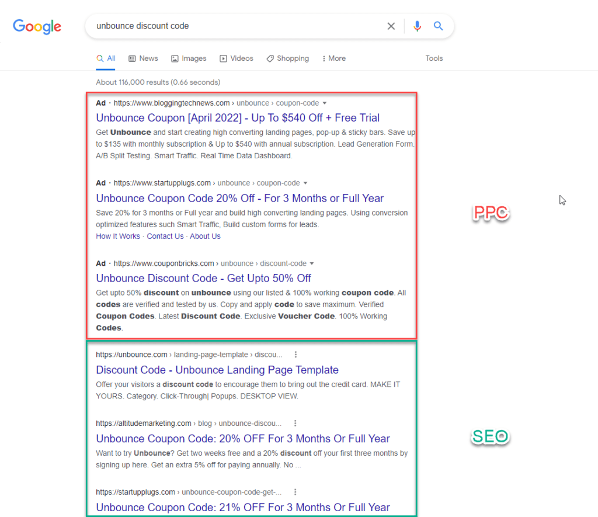
Task: Open 'Discount Code - Unbounce Landing Page Template'
Action: 217,370
